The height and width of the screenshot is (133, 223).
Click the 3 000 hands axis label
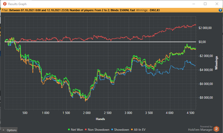[x=128, y=113]
